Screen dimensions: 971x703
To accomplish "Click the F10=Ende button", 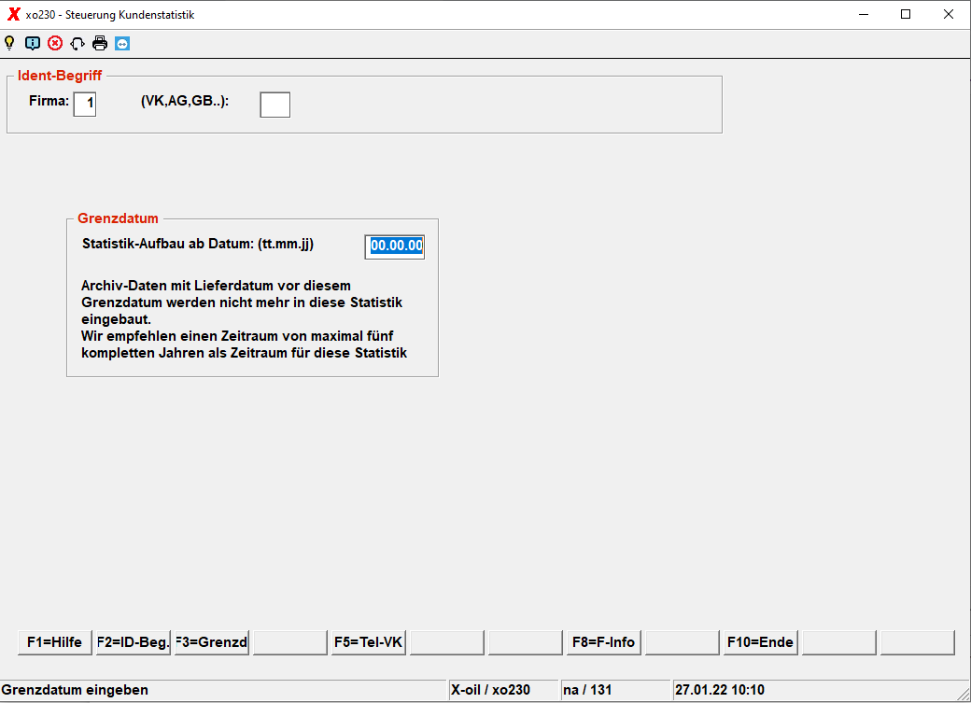I will (x=760, y=642).
